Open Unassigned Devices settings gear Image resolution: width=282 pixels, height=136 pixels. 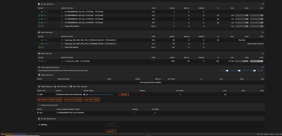pyautogui.click(x=261, y=71)
